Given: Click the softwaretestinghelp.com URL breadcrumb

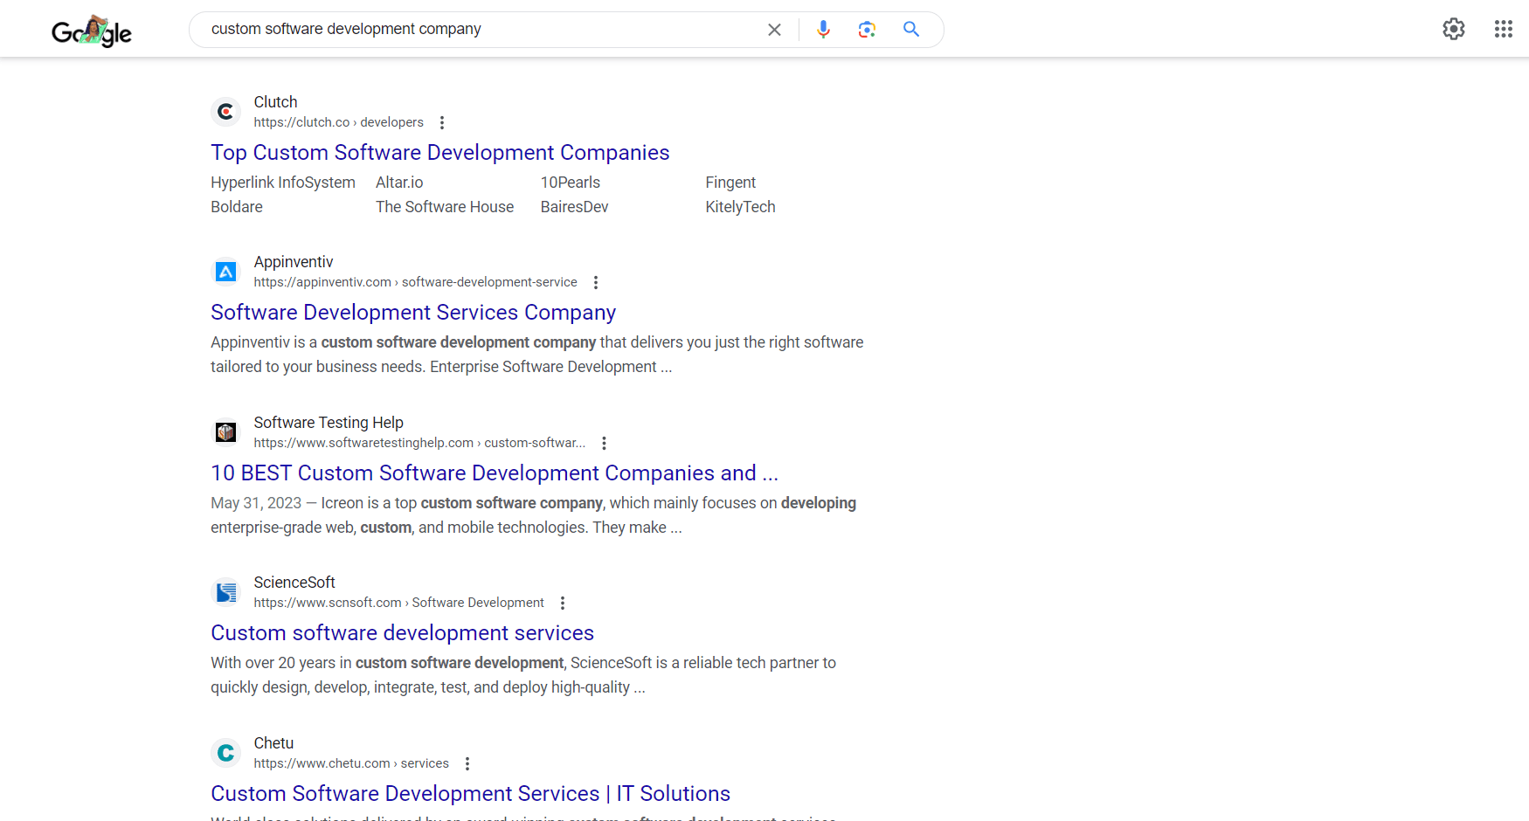Looking at the screenshot, I should (420, 443).
